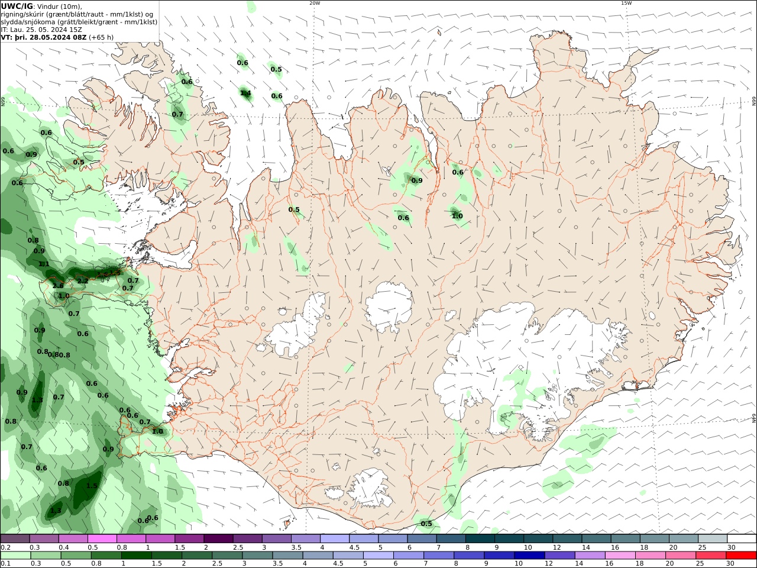Screen dimensions: 757x568
Task: Pick the pale grey 25–30 snow legend swatch
Action: [x=713, y=538]
